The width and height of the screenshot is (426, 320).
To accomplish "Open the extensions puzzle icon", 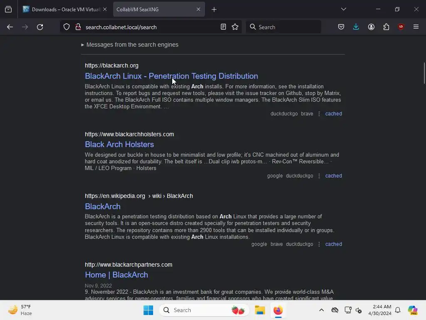I will 386,27.
